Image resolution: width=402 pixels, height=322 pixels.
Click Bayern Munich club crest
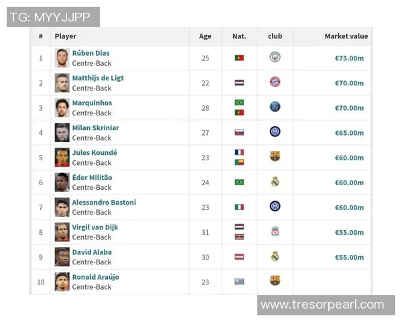tap(275, 83)
